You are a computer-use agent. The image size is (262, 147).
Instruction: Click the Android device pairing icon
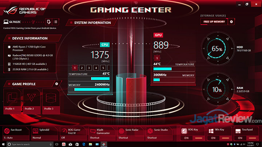[x=49, y=22]
